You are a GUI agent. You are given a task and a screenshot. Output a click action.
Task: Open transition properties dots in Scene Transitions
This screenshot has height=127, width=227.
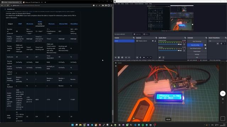[225, 43]
